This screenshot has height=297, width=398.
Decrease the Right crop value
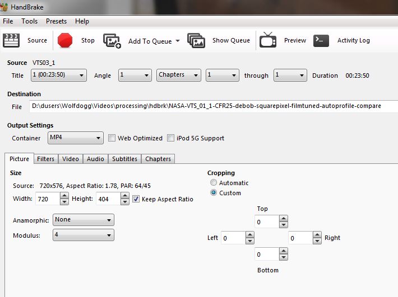click(317, 241)
